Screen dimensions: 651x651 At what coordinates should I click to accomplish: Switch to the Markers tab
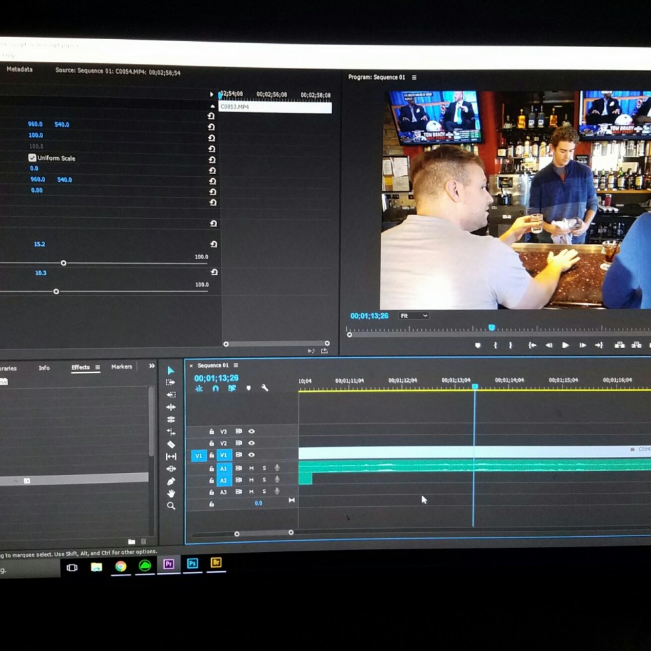coord(122,367)
